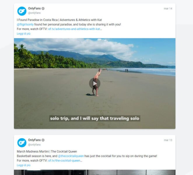
Task: Click the video subtitle caption text
Action: [95, 118]
